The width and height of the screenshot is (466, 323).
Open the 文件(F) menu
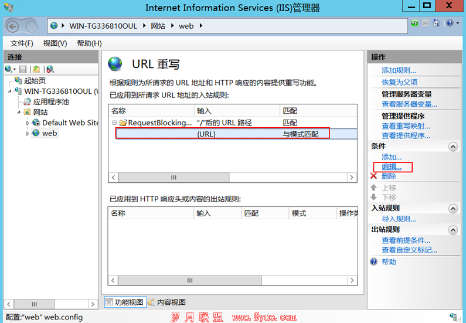[22, 43]
